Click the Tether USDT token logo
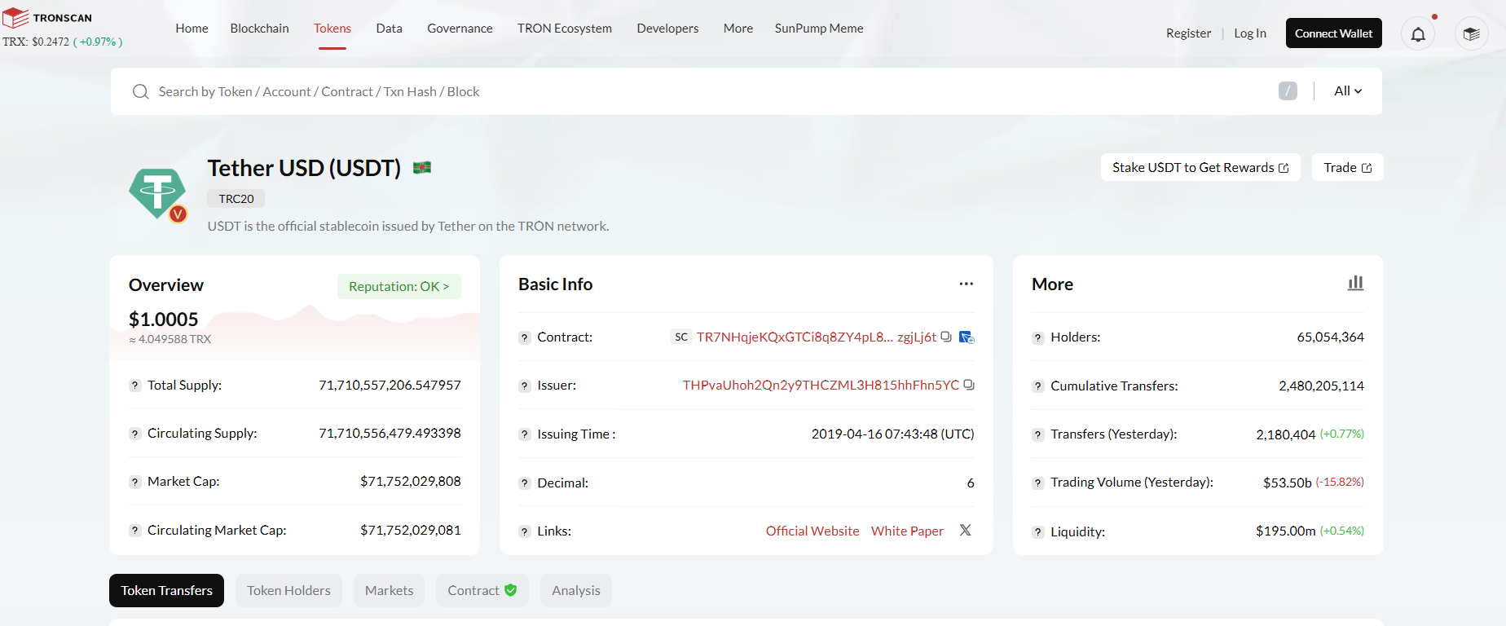The image size is (1506, 626). 158,194
